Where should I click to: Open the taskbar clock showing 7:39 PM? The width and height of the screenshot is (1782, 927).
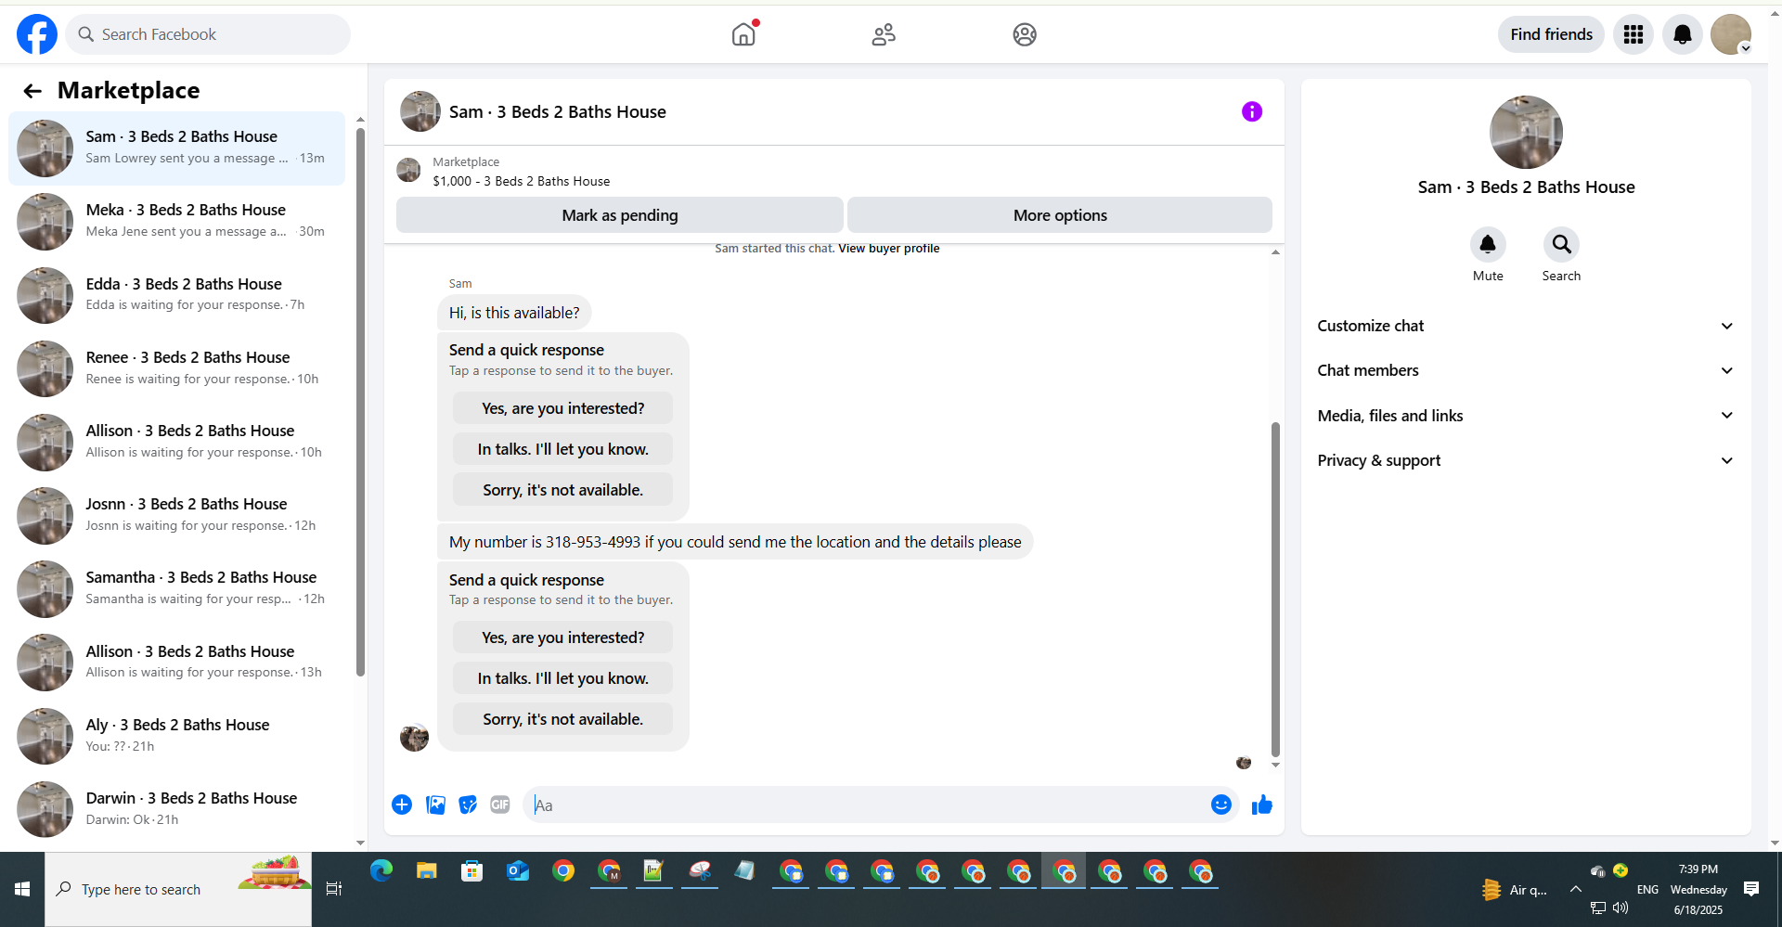[1698, 889]
